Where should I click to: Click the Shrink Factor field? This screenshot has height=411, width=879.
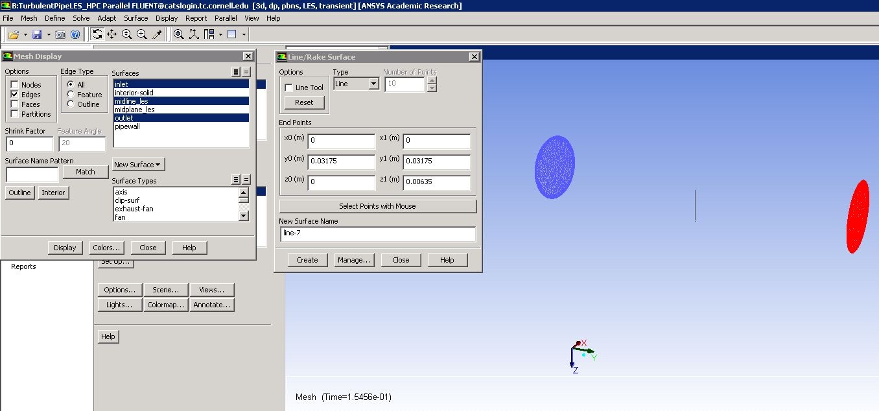point(29,143)
